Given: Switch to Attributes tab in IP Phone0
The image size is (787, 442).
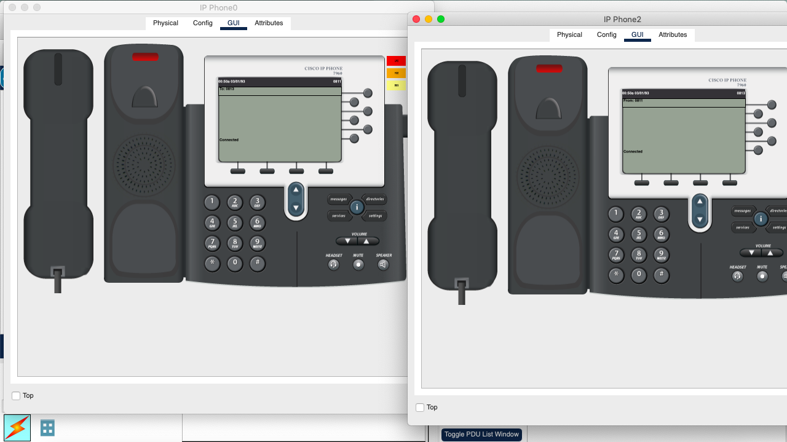Looking at the screenshot, I should [x=269, y=23].
